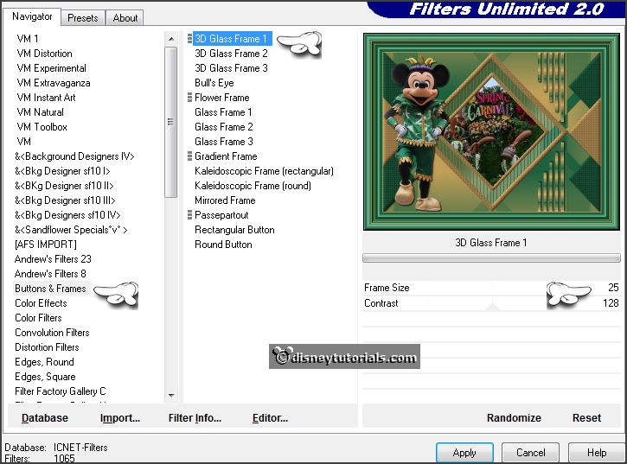Select VM Natural category
Viewport: 627px width, 464px height.
[x=40, y=112]
